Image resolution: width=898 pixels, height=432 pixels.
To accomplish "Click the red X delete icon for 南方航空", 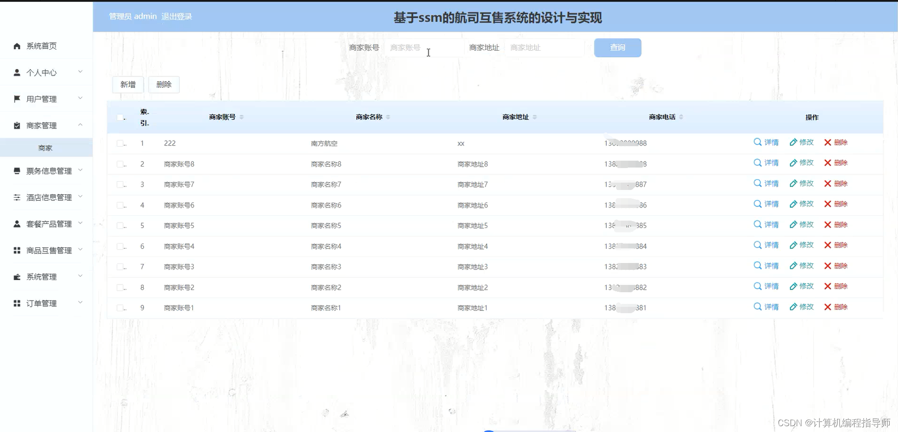I will (827, 142).
